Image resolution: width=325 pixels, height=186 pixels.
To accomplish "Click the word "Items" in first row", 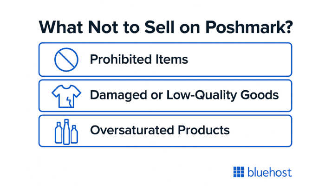I will coord(172,60).
